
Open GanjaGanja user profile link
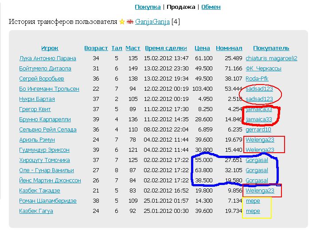point(152,22)
